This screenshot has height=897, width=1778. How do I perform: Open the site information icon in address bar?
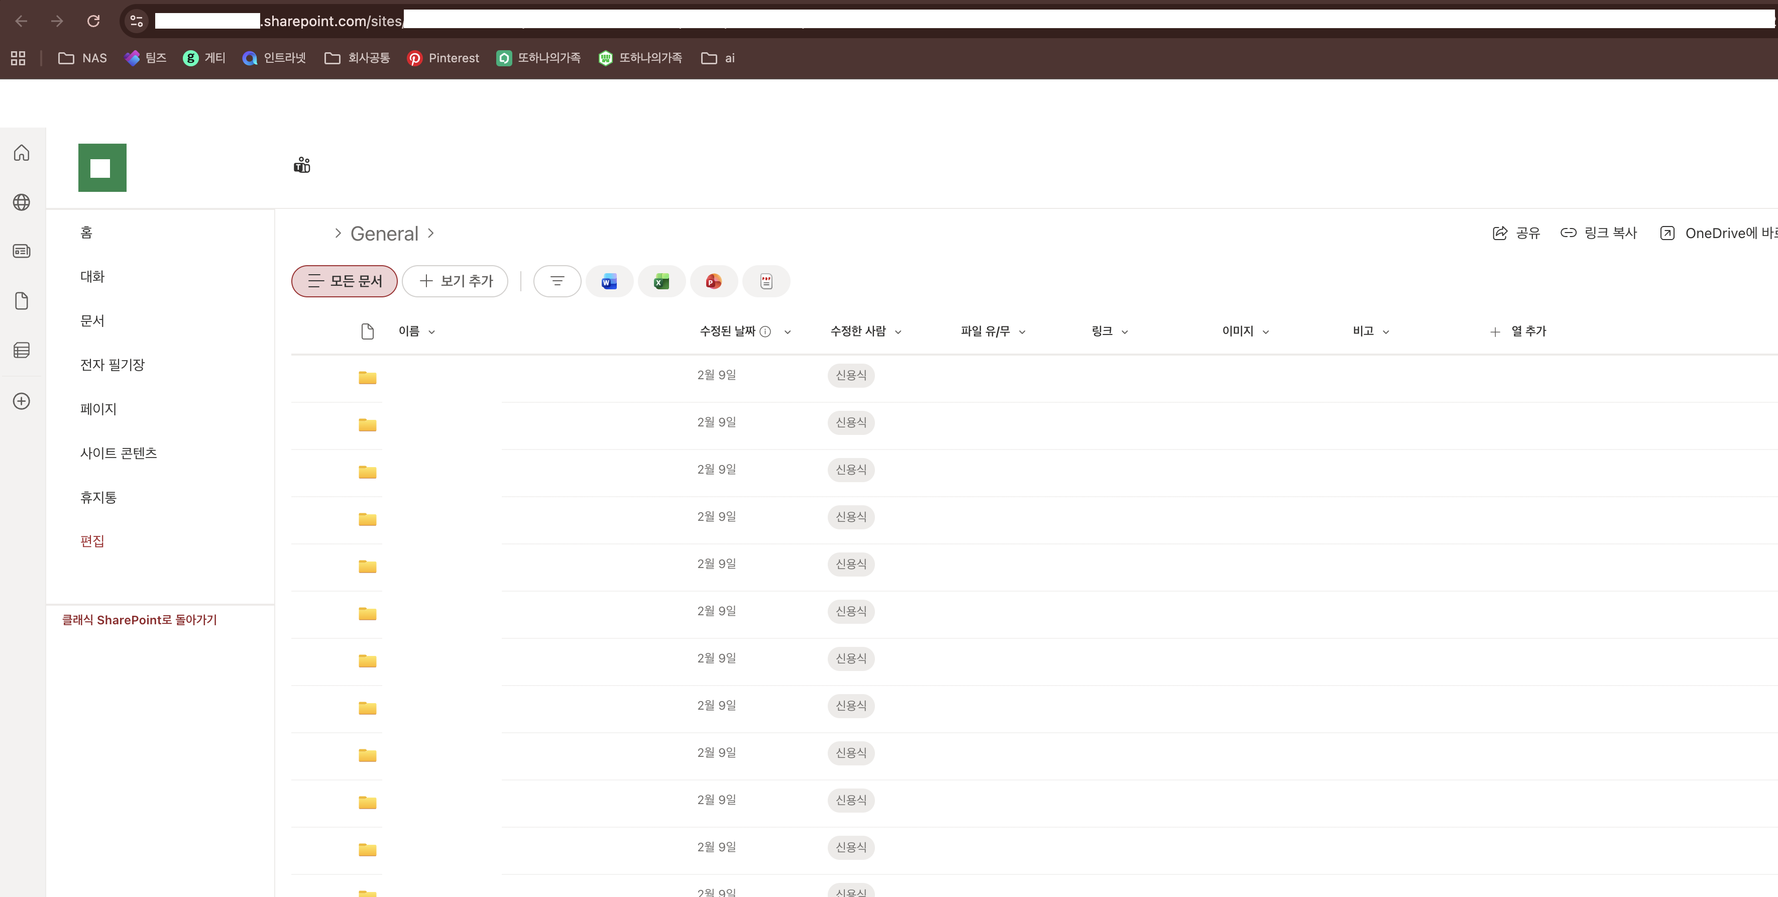pos(137,21)
